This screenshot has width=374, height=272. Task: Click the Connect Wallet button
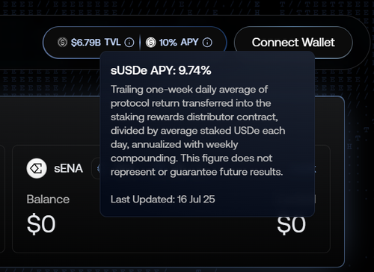[293, 43]
